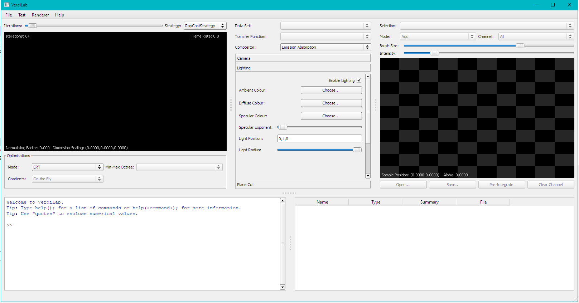Click the 'Frame Rate: 0.0' overlay text
The image size is (579, 303).
pos(204,36)
